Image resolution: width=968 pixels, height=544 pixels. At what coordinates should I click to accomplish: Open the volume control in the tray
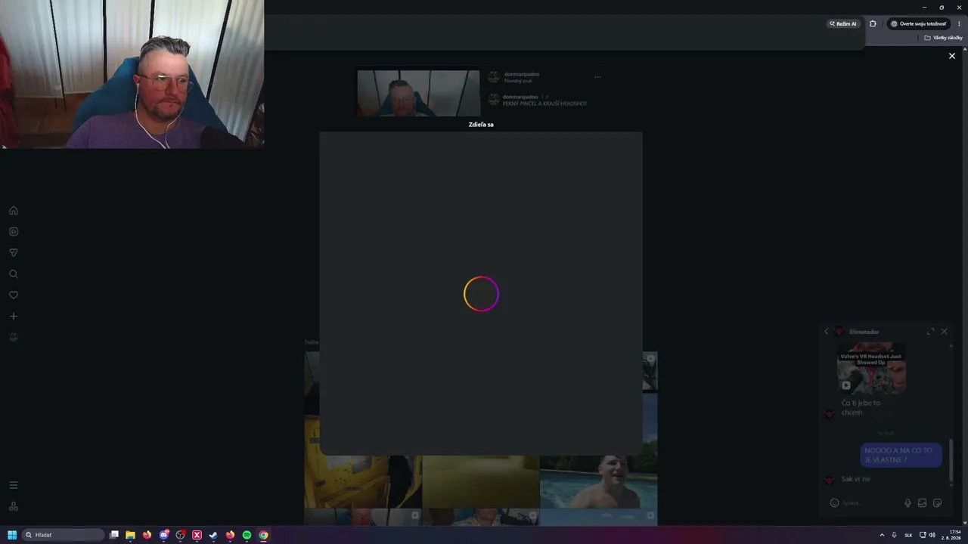tap(932, 535)
